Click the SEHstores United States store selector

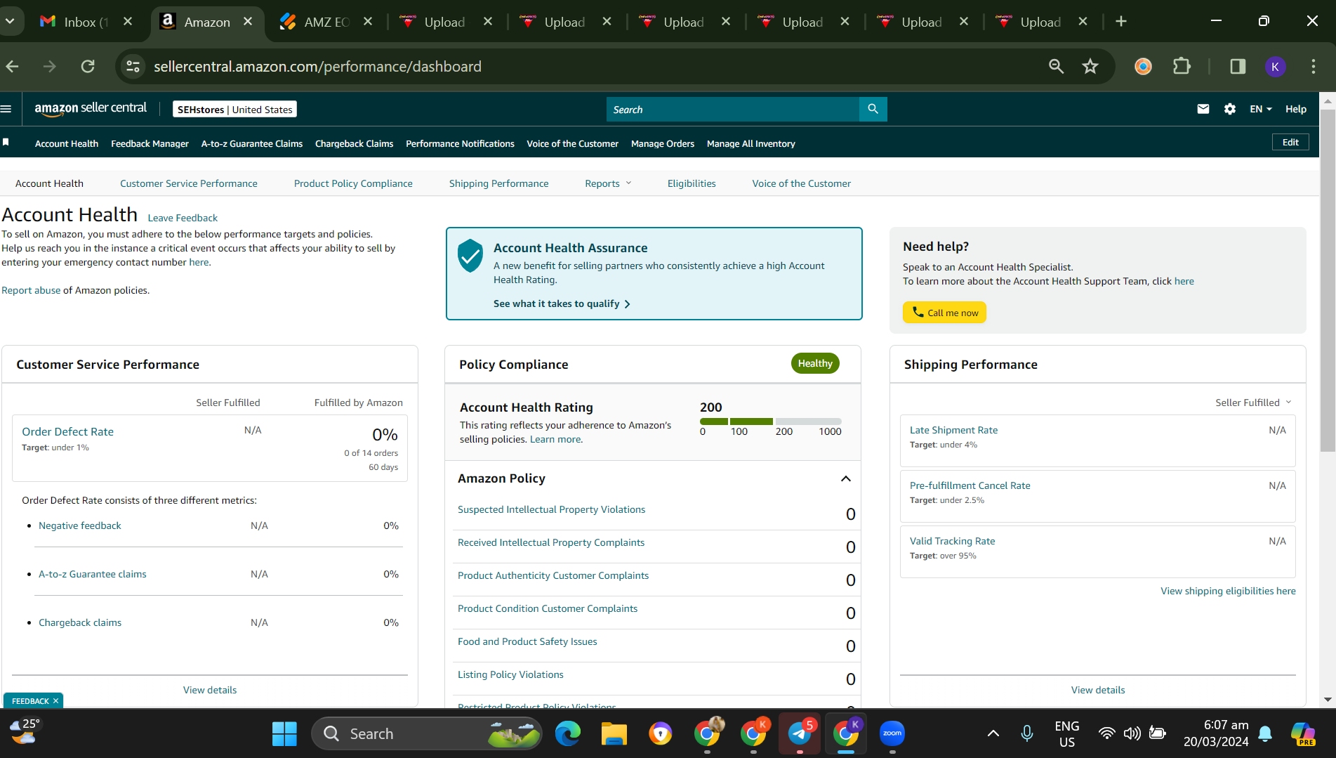coord(234,109)
